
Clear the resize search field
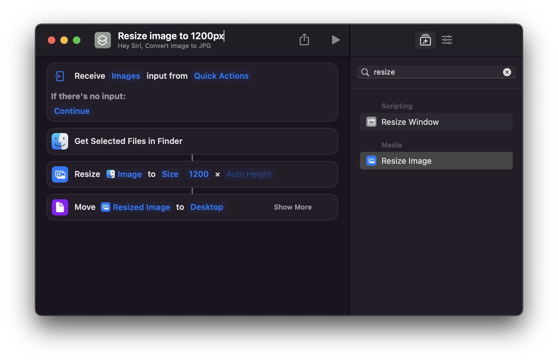[x=507, y=72]
